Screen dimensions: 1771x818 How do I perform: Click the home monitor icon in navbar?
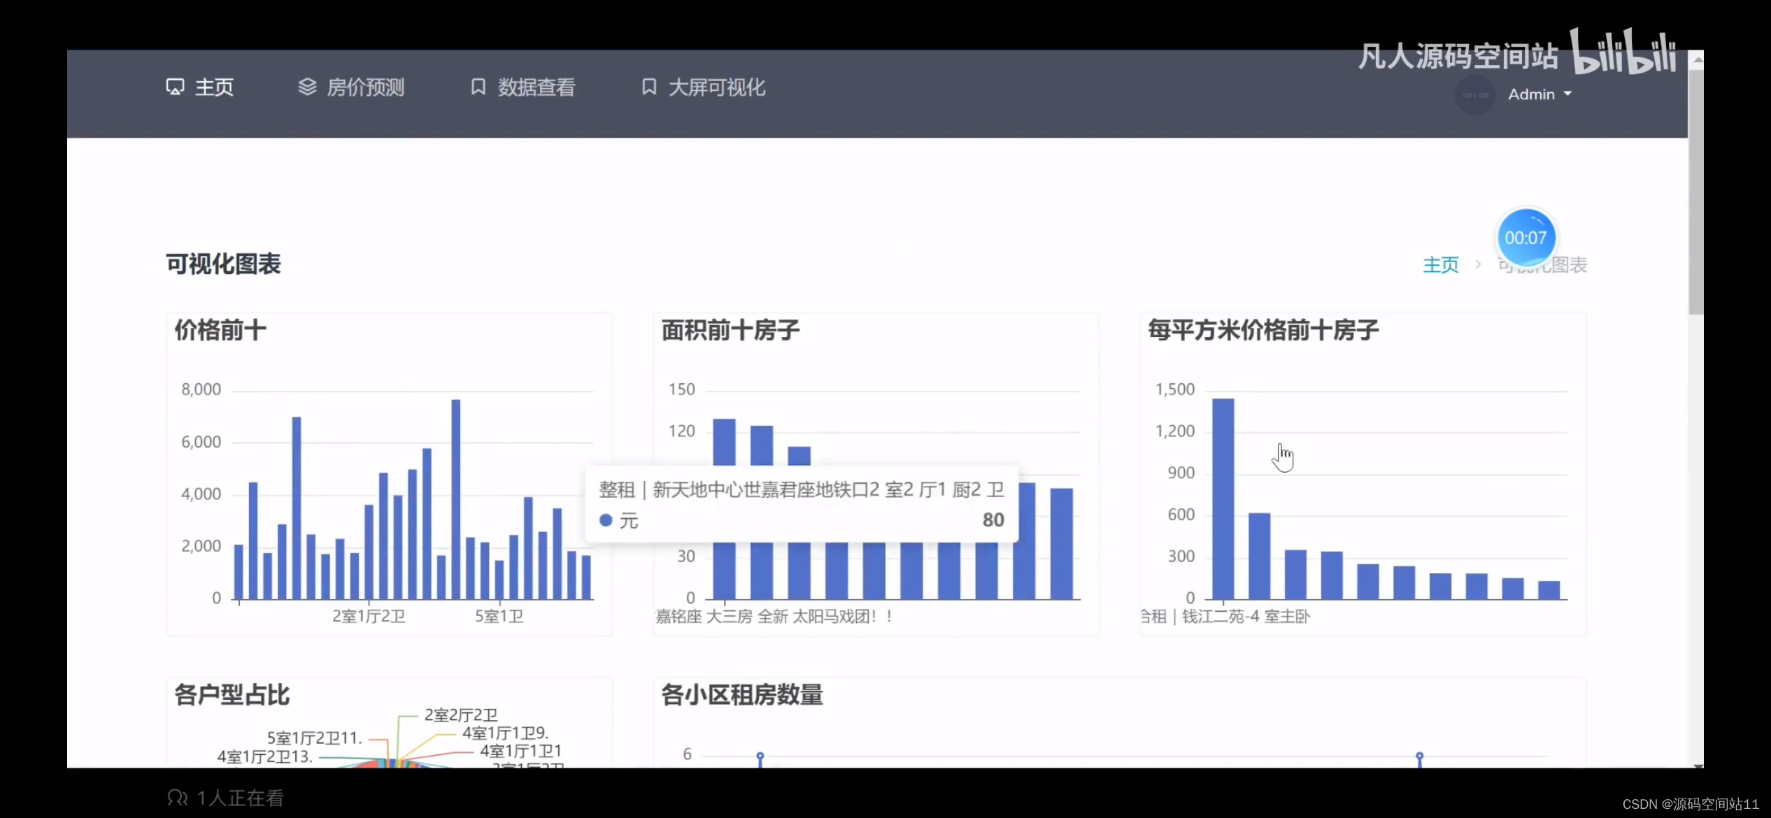point(175,87)
